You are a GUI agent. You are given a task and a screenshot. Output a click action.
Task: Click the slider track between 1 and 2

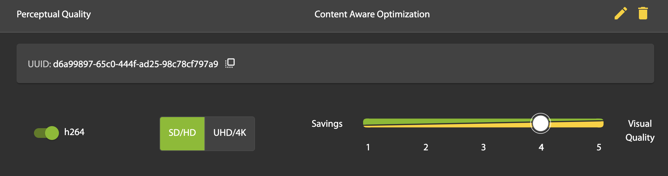click(397, 123)
